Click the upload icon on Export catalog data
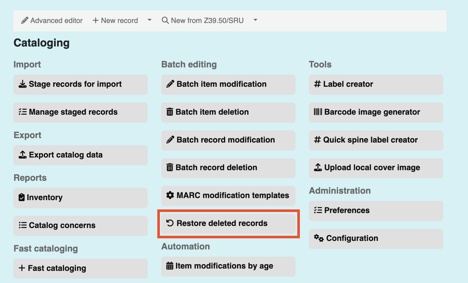 (x=22, y=154)
